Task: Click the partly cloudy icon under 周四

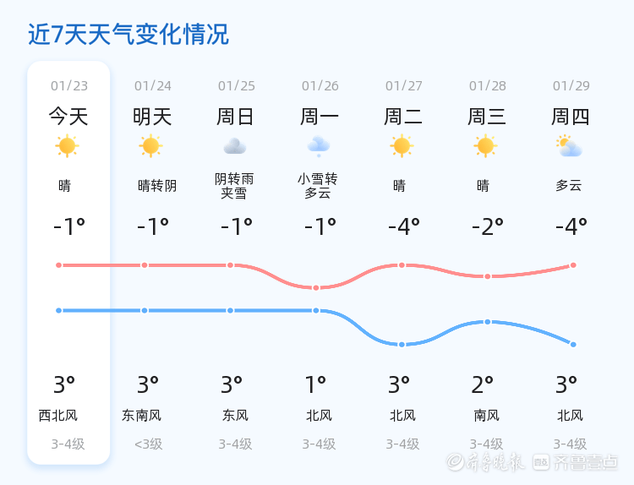Action: 569,146
